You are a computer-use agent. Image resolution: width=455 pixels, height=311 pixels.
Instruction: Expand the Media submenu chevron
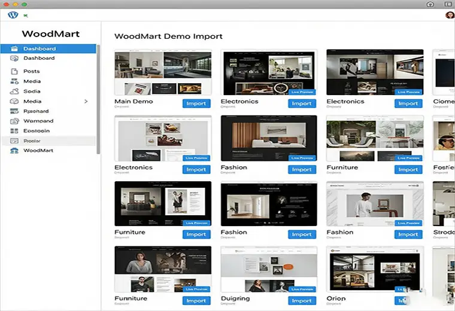(x=86, y=102)
